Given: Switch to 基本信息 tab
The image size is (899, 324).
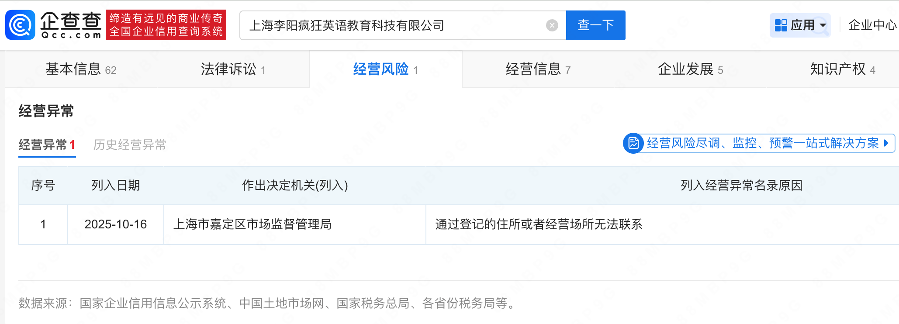Looking at the screenshot, I should click(x=81, y=69).
